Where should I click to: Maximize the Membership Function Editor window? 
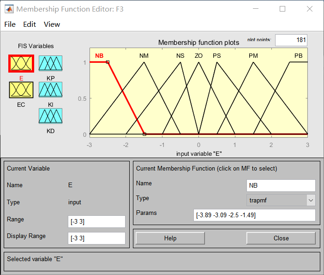(282, 9)
